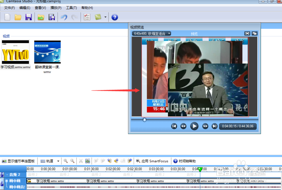The height and width of the screenshot is (190, 282).
Task: Click the greyed fade-out audio icon
Action: click(x=103, y=161)
